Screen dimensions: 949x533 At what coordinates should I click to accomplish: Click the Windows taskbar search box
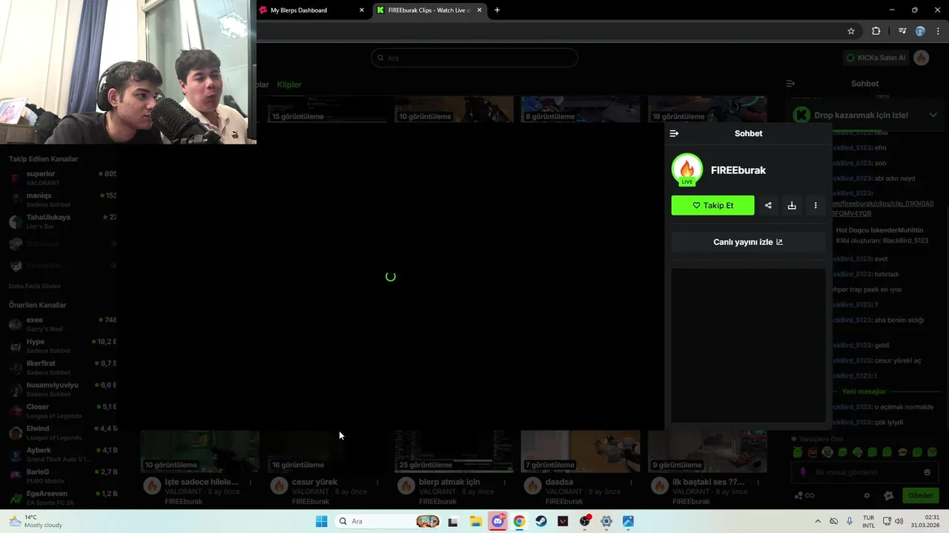388,521
